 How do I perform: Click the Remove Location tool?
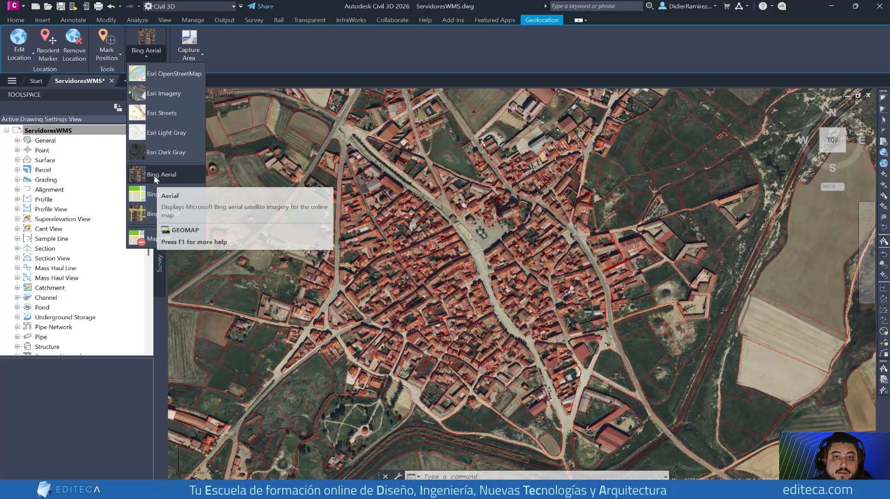(74, 44)
